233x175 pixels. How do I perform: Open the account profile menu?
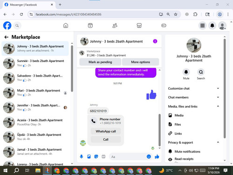[x=222, y=26]
